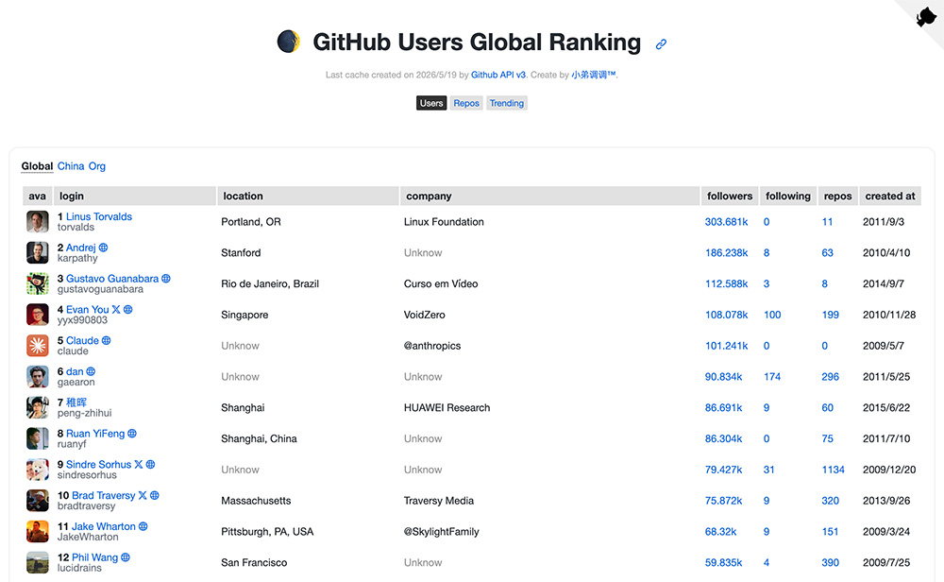Open Sindre Sorhus's X profile icon
Screen dimensions: 944x582
click(x=139, y=465)
